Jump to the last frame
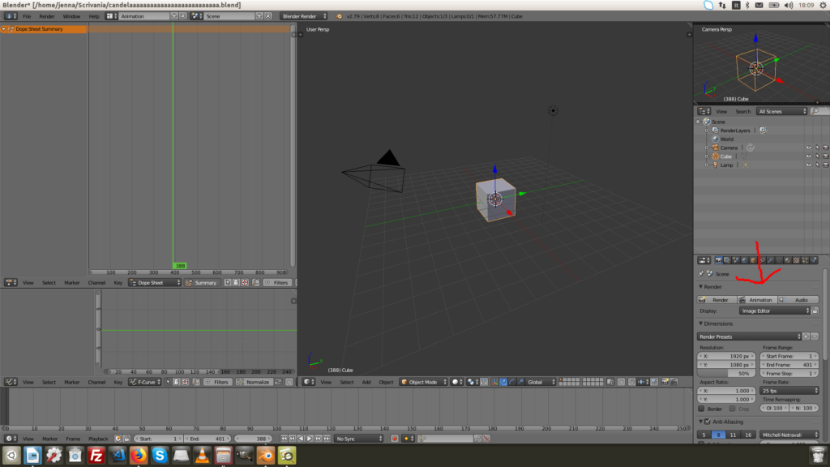Viewport: 830px width, 467px height. click(327, 439)
